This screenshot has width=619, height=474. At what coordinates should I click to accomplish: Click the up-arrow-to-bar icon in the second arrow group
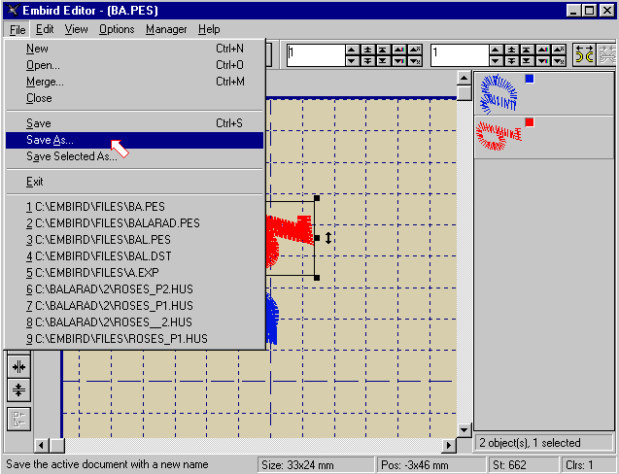pyautogui.click(x=527, y=50)
